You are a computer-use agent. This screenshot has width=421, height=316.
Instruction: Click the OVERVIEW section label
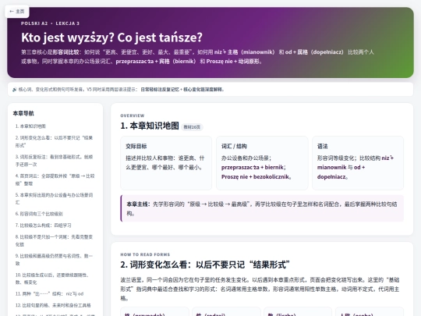pos(133,115)
